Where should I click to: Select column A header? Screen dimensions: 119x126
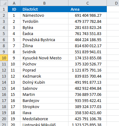[14, 3]
